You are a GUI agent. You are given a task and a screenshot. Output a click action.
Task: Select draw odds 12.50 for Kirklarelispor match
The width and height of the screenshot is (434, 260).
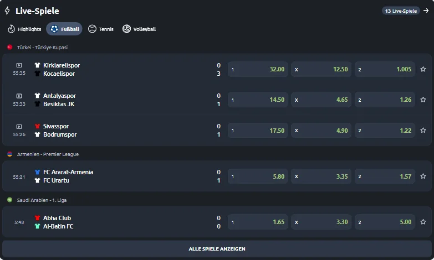point(321,69)
